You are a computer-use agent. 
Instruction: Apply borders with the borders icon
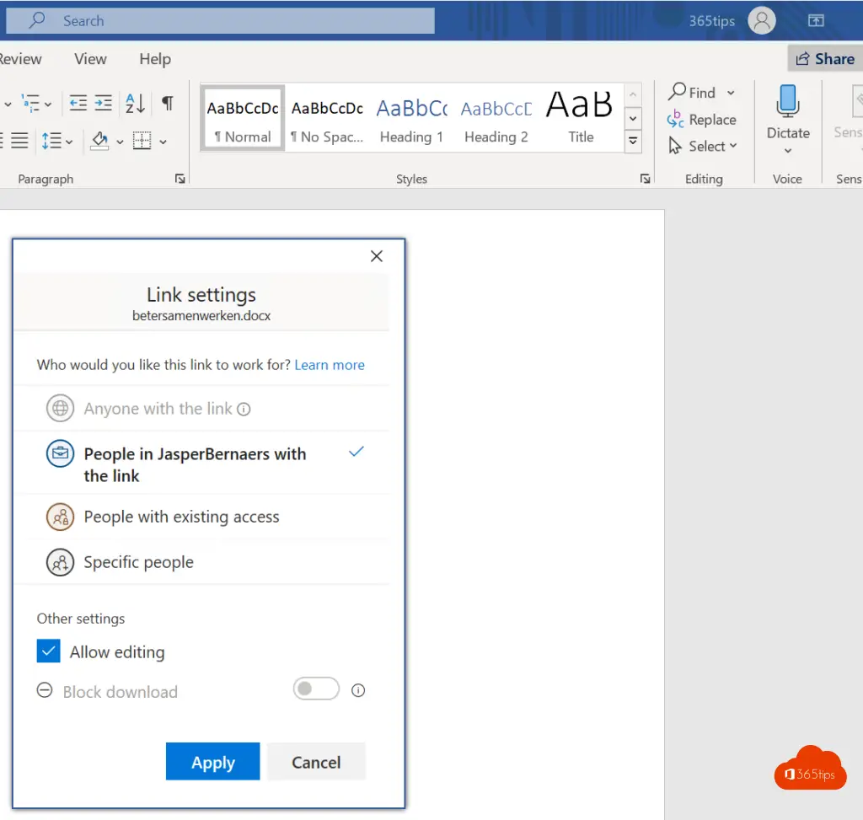[x=142, y=141]
